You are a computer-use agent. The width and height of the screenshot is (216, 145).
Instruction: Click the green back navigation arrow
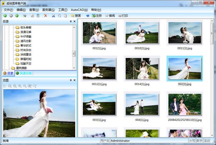coord(5,16)
